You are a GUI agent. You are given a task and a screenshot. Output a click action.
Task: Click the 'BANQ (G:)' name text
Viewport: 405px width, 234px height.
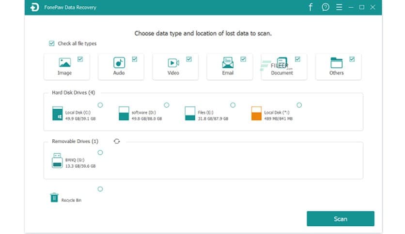coord(75,160)
